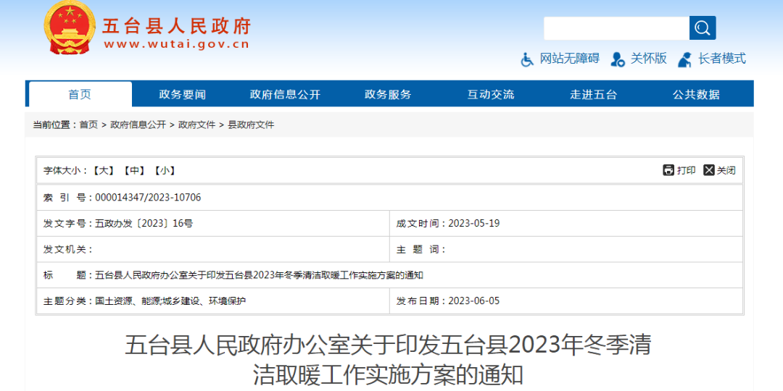
Task: Open the 公共数据 menu item
Action: click(696, 94)
